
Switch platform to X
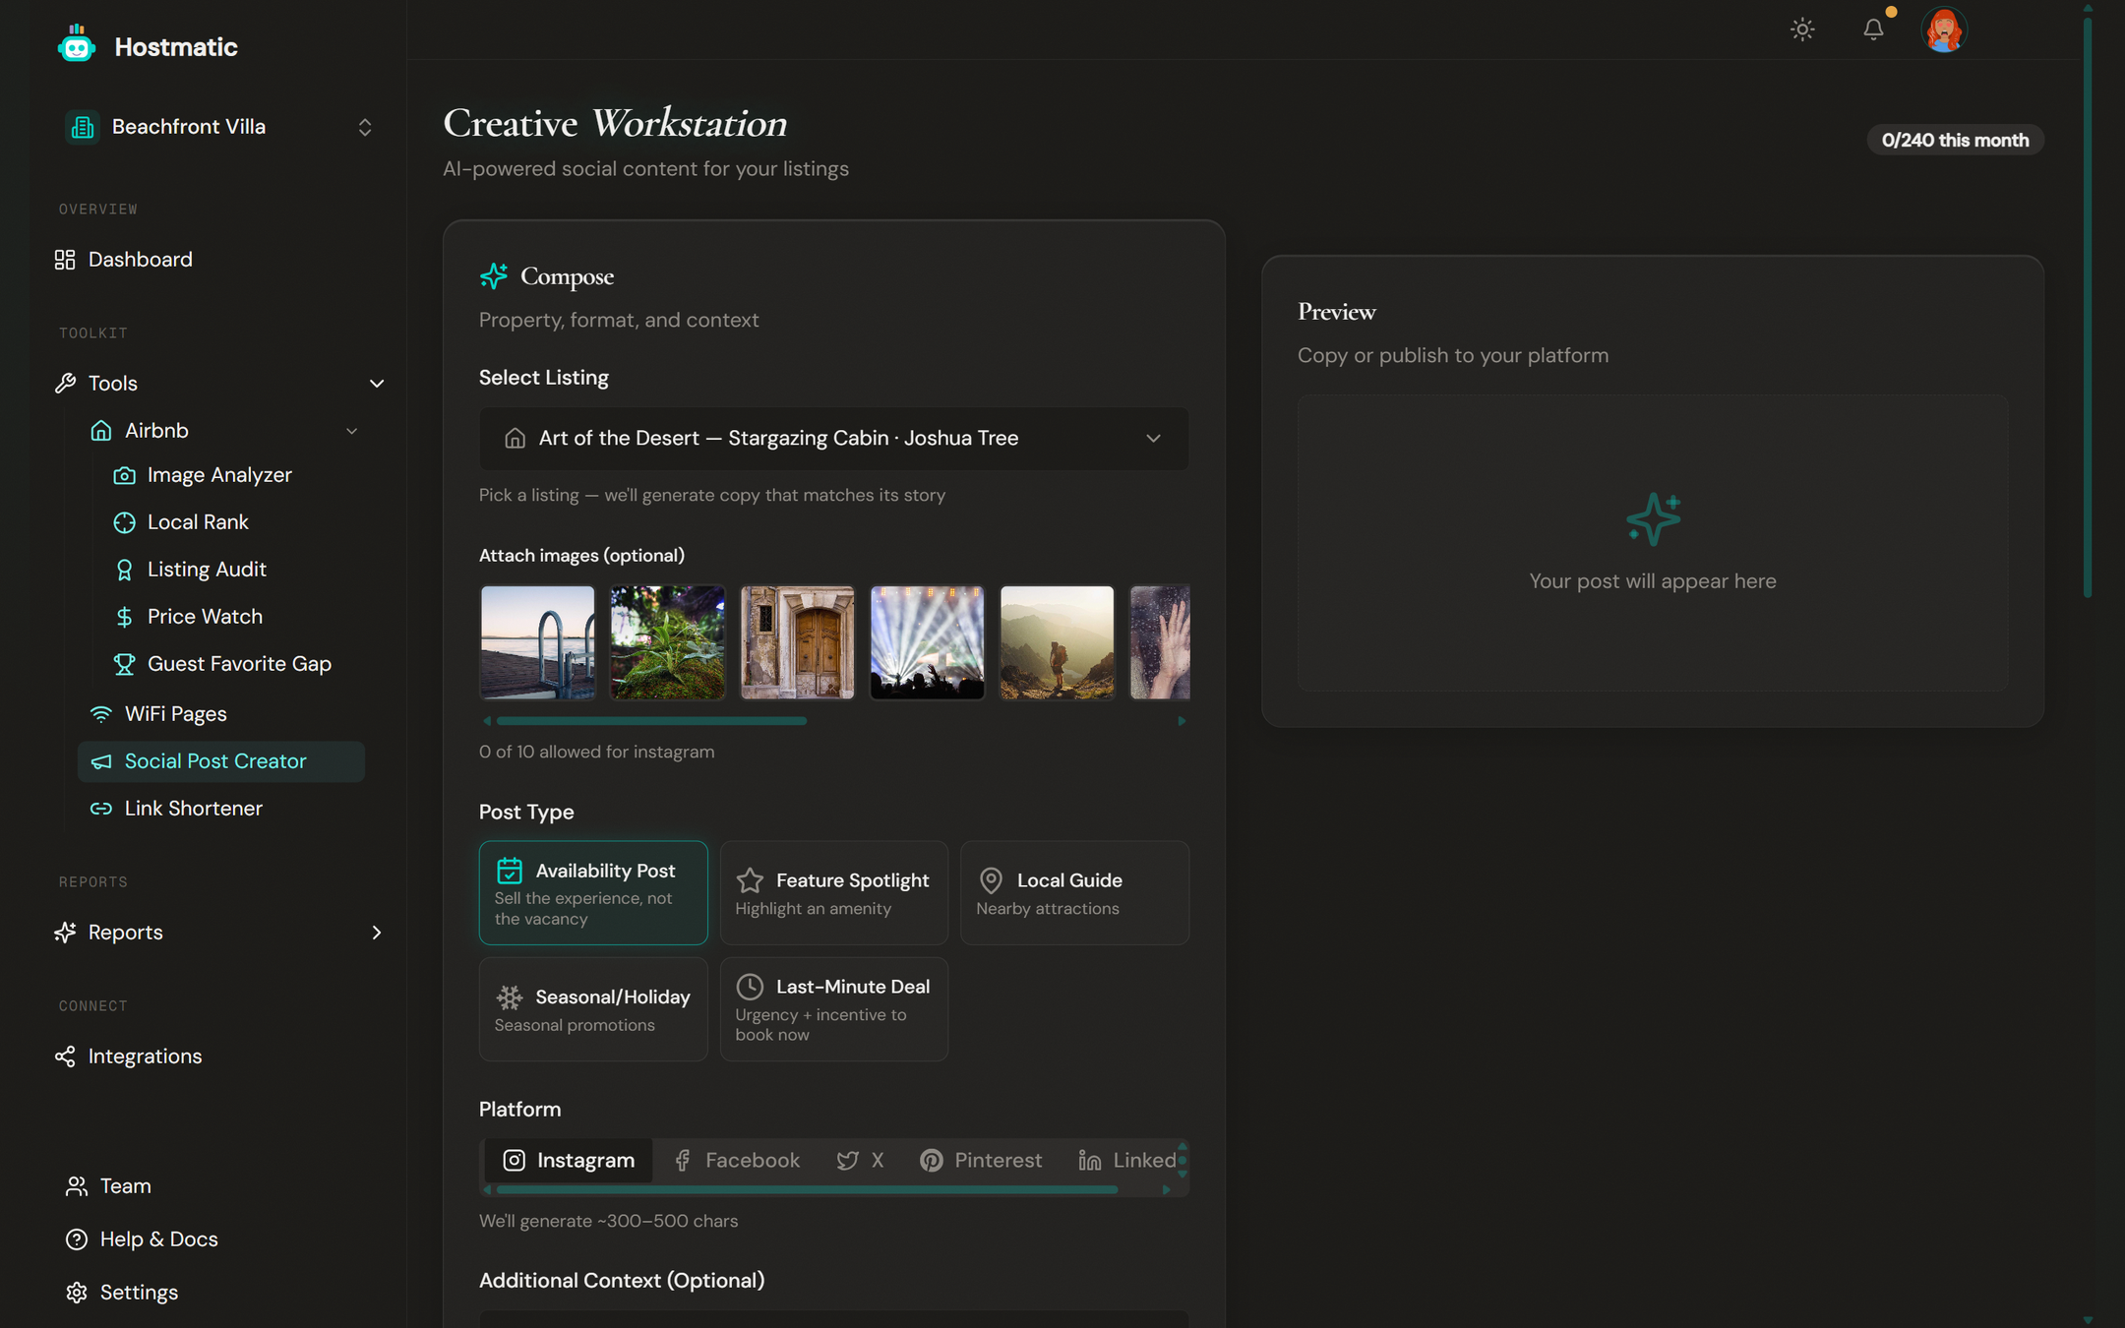point(861,1161)
